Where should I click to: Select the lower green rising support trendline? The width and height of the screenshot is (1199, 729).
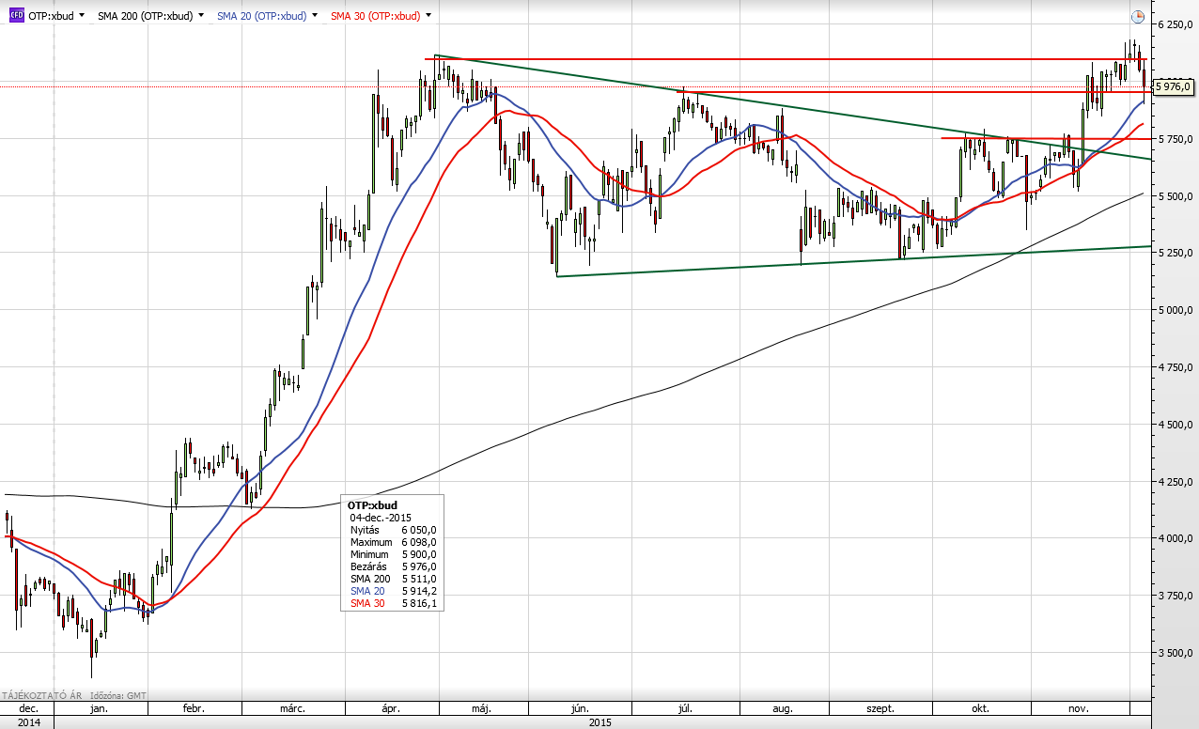click(x=853, y=261)
